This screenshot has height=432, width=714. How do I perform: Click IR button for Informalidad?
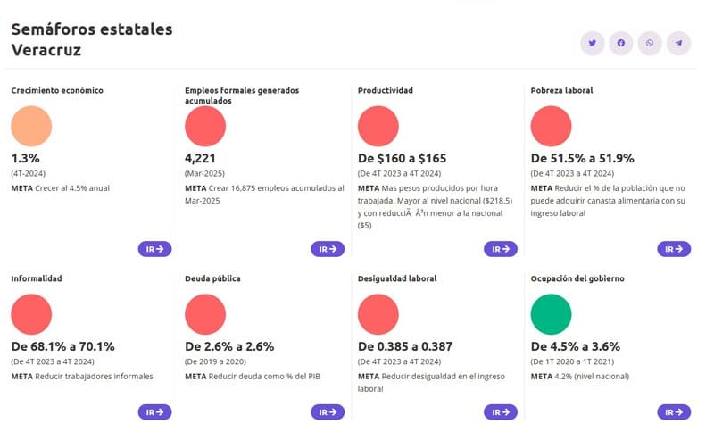click(x=154, y=412)
